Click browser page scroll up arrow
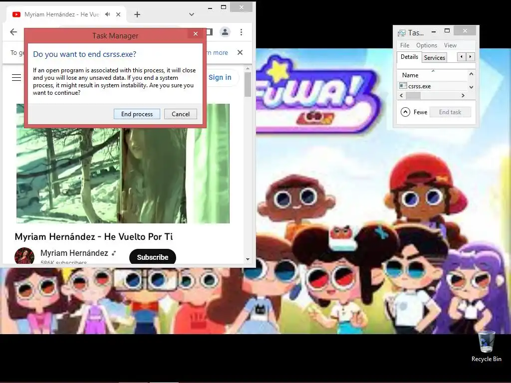511x383 pixels. tap(248, 69)
